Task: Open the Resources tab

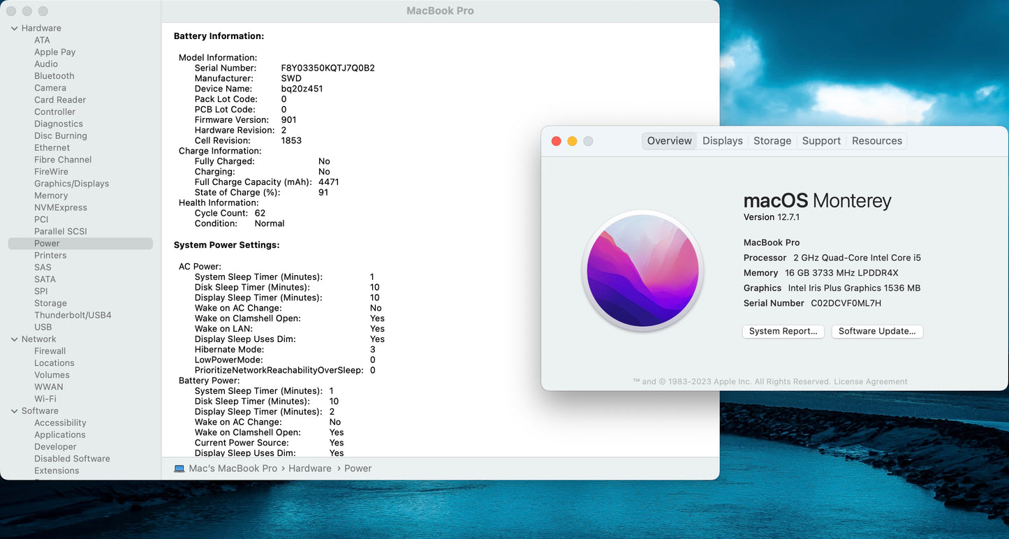Action: (877, 141)
